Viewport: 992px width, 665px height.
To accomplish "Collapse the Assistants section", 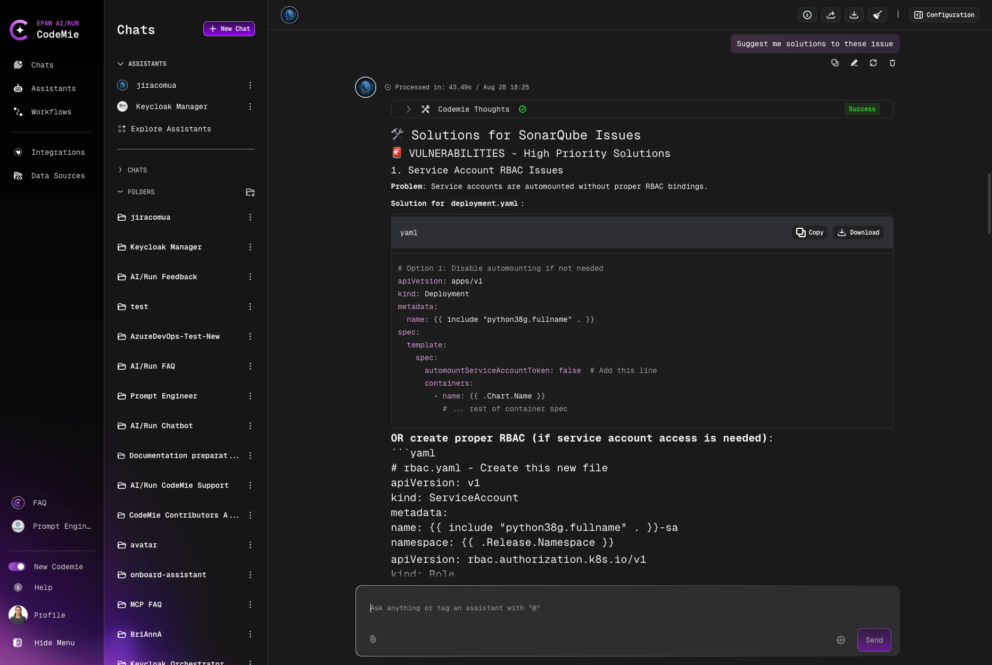I will point(120,64).
